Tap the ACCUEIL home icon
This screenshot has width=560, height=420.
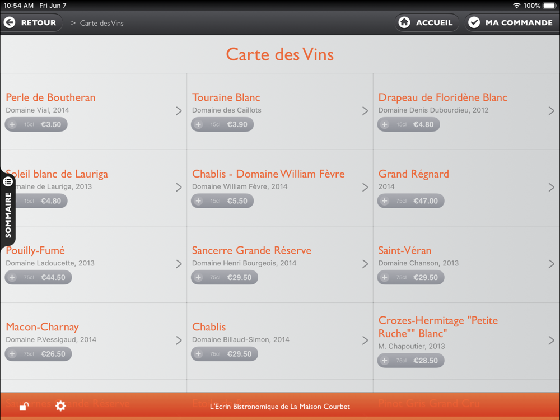click(404, 22)
